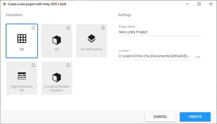
Task: Pick the Universal Render Pipeline label
Action: pyautogui.click(x=57, y=88)
